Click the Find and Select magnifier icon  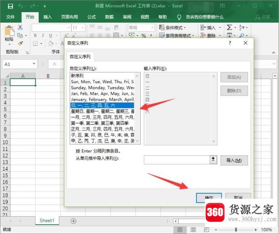(242, 36)
